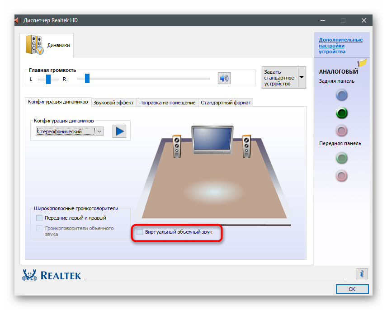Viewport: 387px width, 310px height.
Task: Mute sound with the speaker volume icon
Action: click(x=224, y=79)
